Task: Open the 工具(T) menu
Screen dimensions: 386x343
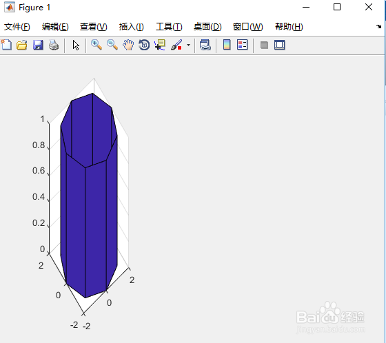Action: tap(169, 27)
